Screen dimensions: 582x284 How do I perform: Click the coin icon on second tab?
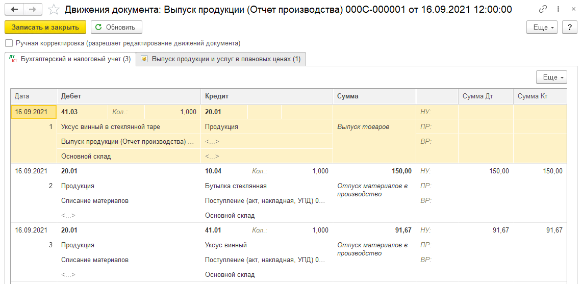[x=144, y=59]
